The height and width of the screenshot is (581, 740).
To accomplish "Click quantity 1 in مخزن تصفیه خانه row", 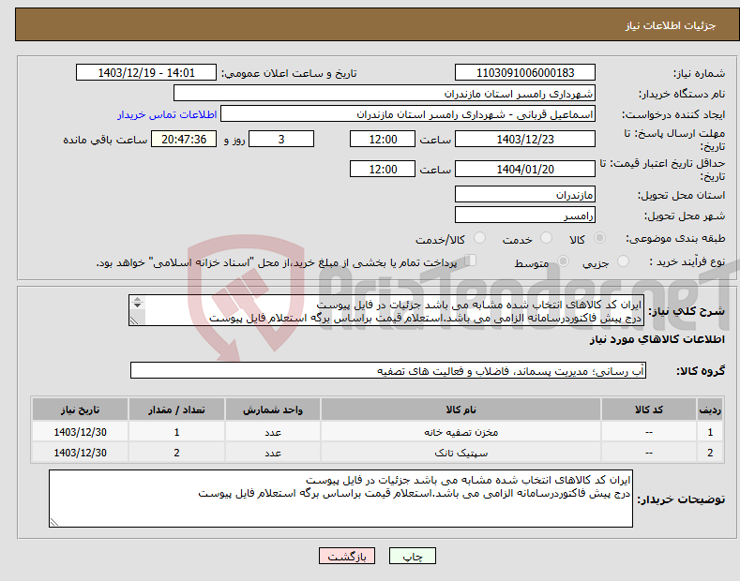I will click(x=176, y=432).
